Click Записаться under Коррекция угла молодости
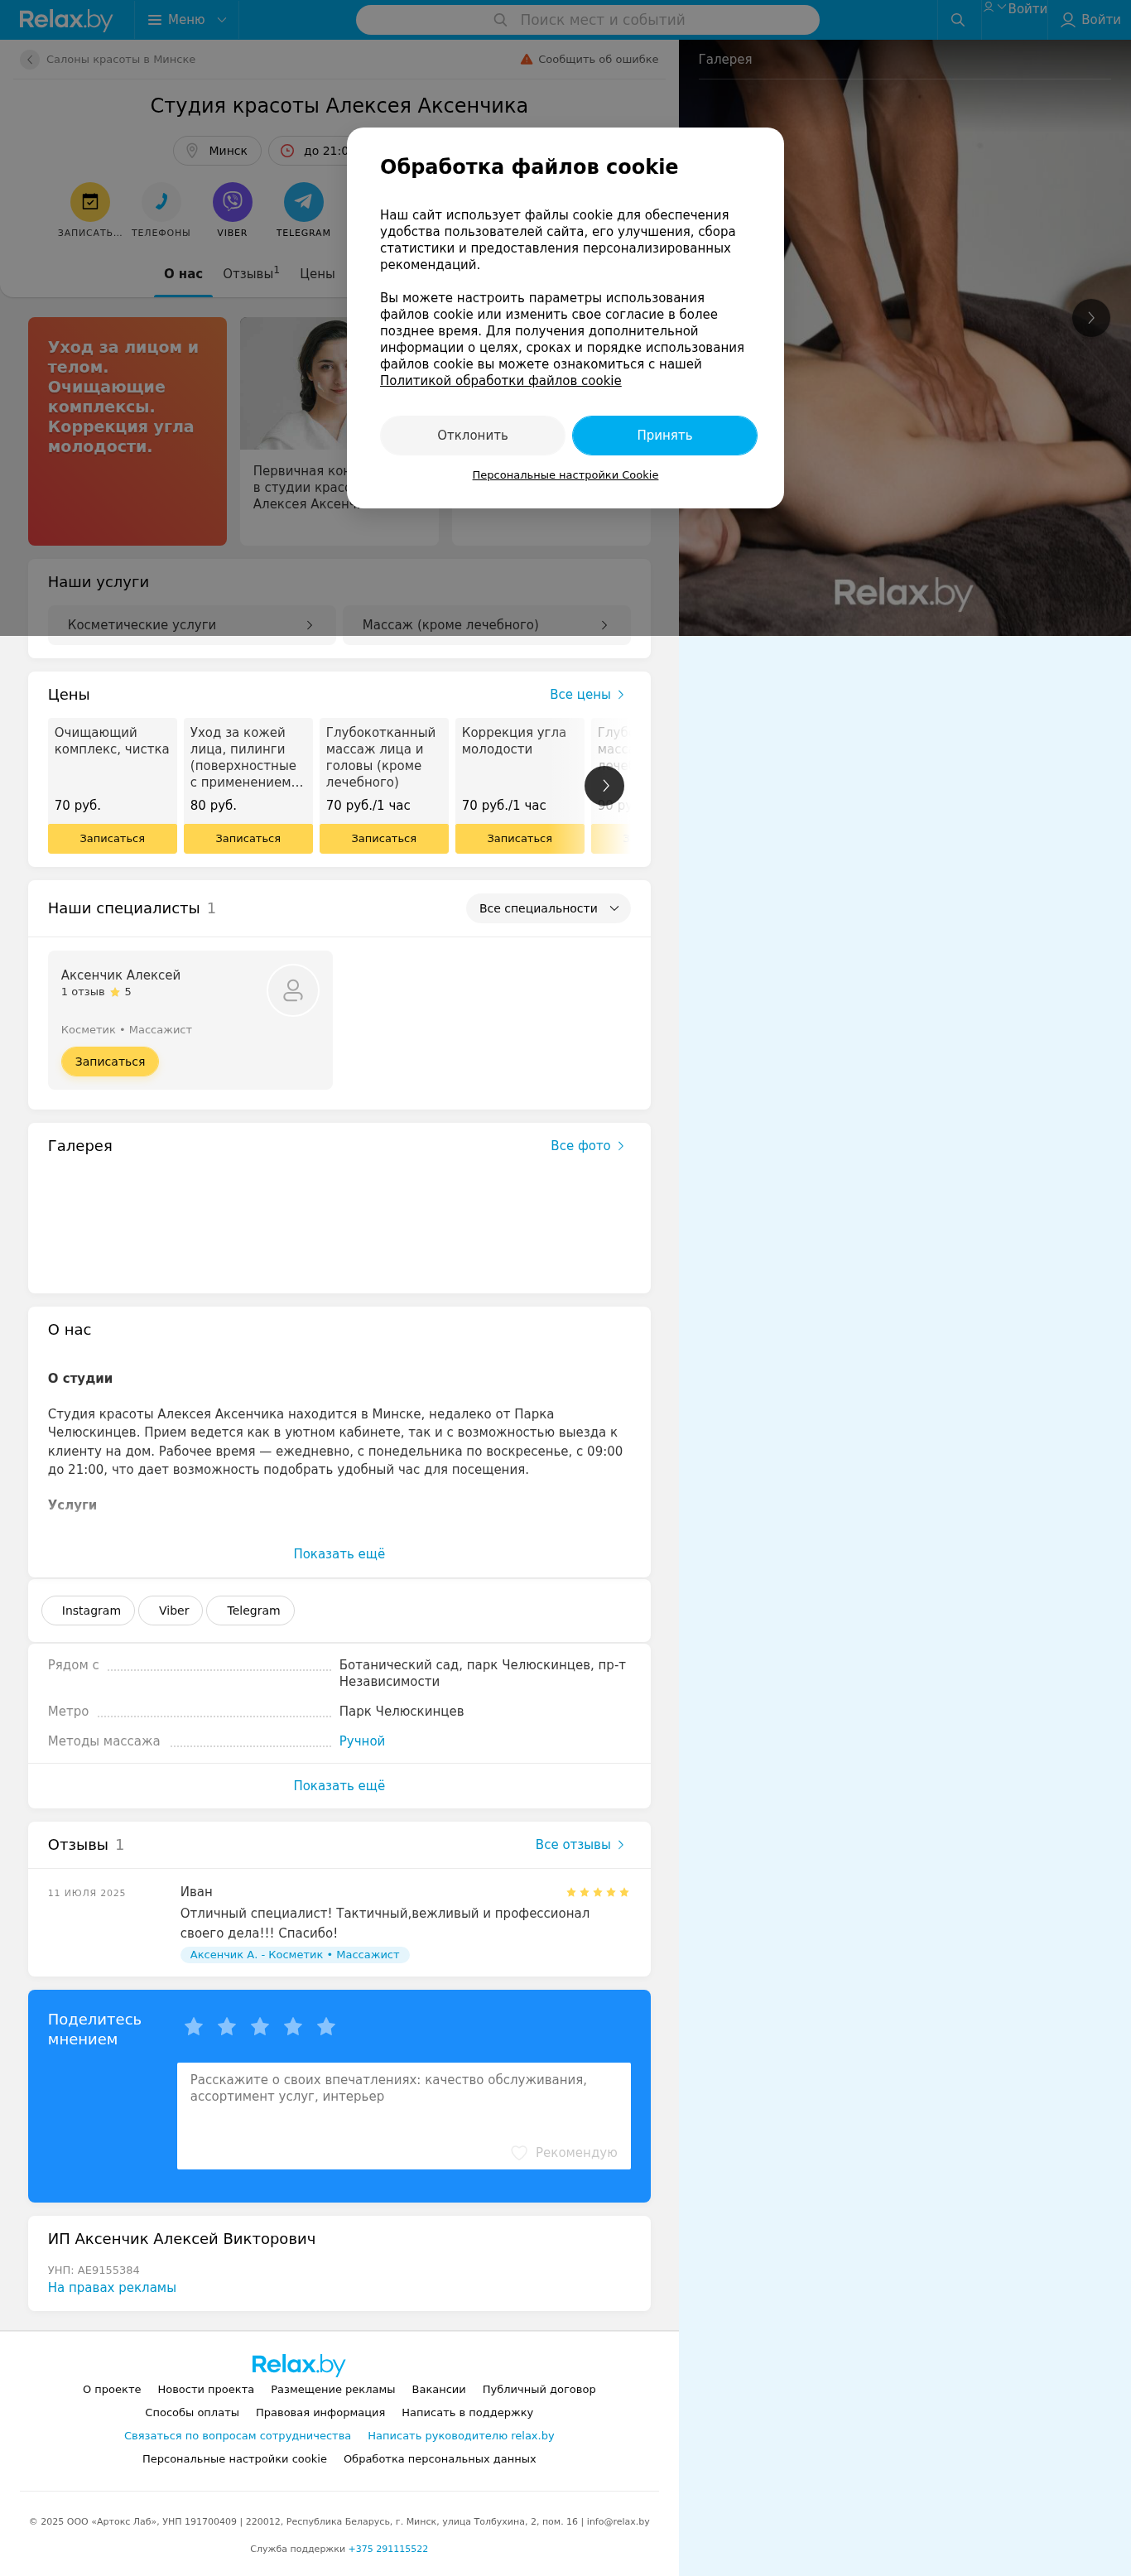The width and height of the screenshot is (1131, 2576). coord(519,839)
